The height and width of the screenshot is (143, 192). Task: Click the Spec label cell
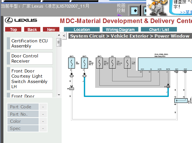point(23,129)
